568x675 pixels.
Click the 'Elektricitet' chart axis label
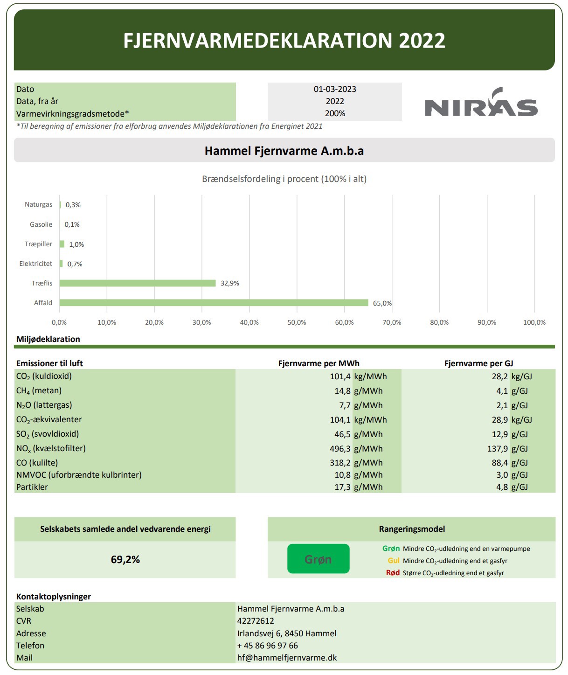(x=36, y=264)
